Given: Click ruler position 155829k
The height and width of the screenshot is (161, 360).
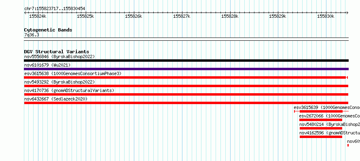Looking at the screenshot, I should coord(277,16).
